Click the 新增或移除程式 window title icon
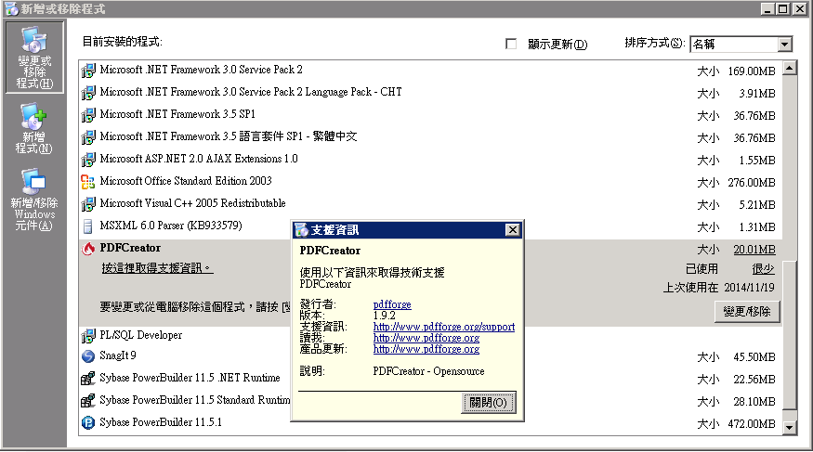 (11, 8)
